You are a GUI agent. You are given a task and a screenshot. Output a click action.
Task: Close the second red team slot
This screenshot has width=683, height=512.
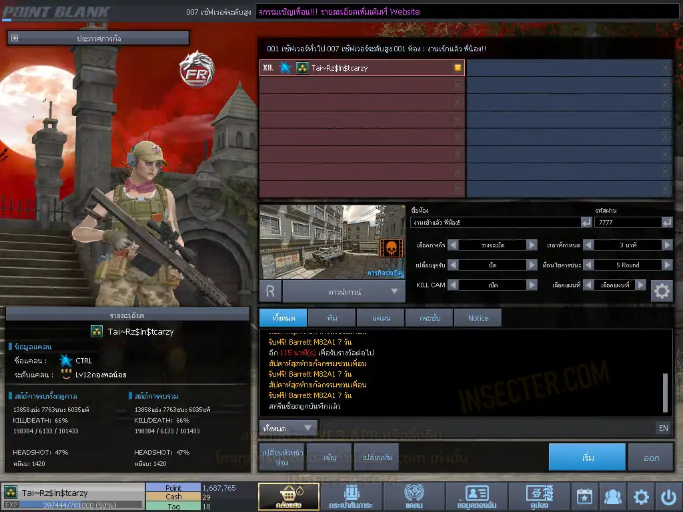[458, 85]
